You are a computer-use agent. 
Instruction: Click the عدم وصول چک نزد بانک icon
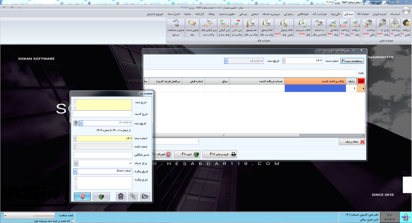tap(251, 28)
